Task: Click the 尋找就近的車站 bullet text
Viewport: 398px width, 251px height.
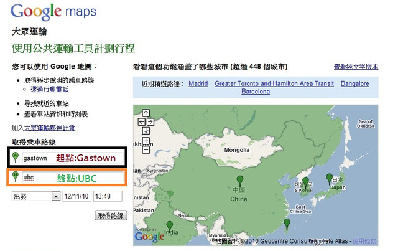Action: (x=47, y=103)
